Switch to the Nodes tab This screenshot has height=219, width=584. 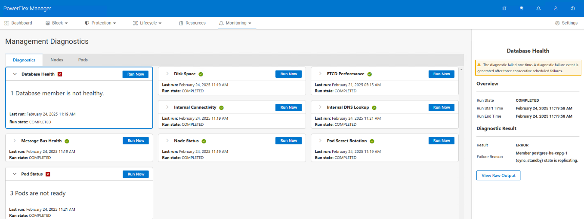pos(57,60)
